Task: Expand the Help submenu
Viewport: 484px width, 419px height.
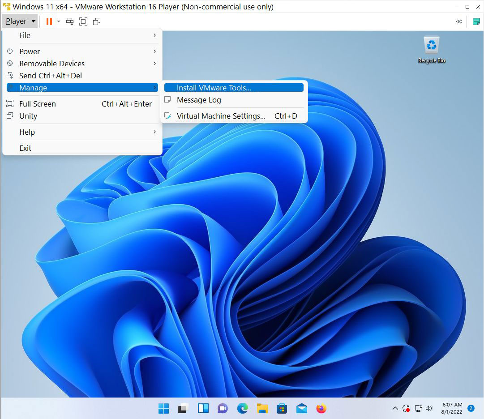Action: point(27,132)
